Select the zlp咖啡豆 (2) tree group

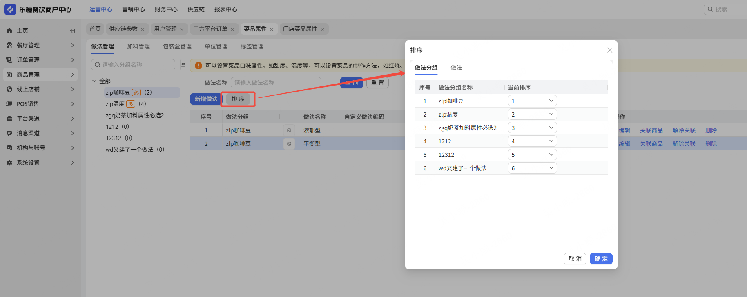(142, 92)
